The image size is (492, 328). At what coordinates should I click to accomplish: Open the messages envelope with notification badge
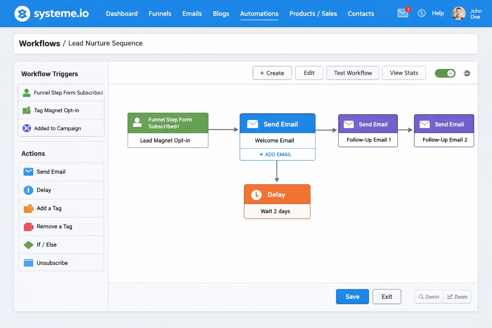click(403, 13)
